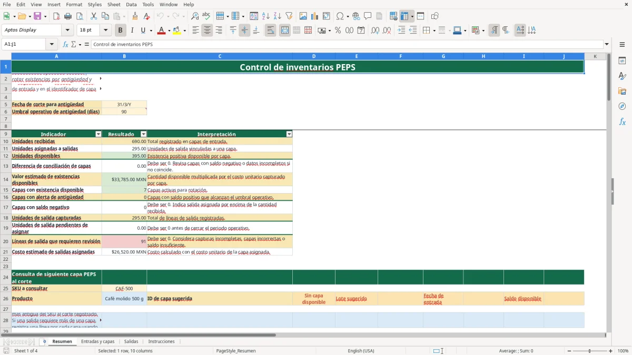Screen dimensions: 632x355
Task: Toggle Italic formatting
Action: pos(132,31)
